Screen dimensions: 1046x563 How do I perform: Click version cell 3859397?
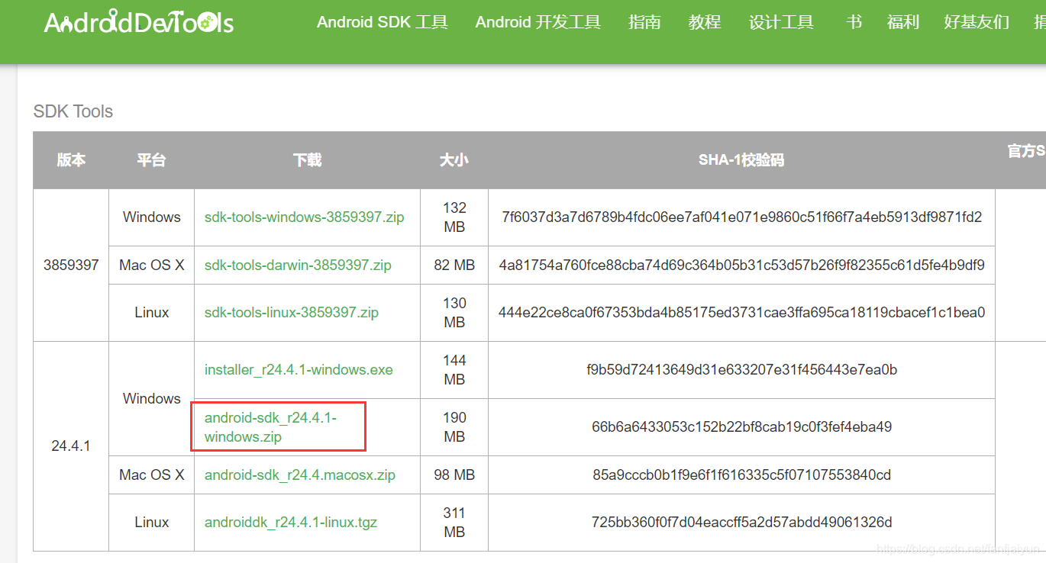pos(71,265)
